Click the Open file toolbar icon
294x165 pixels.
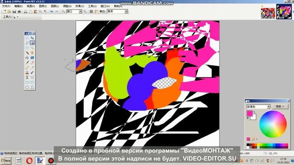tap(9, 11)
